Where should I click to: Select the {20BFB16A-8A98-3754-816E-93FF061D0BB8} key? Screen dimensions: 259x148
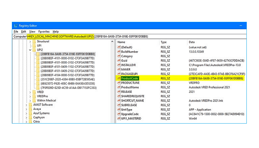click(68, 54)
